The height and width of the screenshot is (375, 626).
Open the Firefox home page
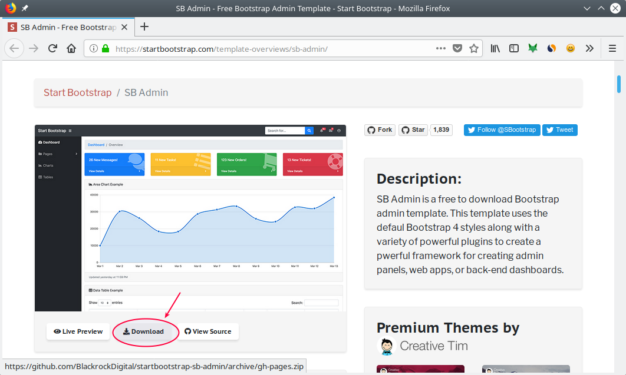(x=71, y=48)
